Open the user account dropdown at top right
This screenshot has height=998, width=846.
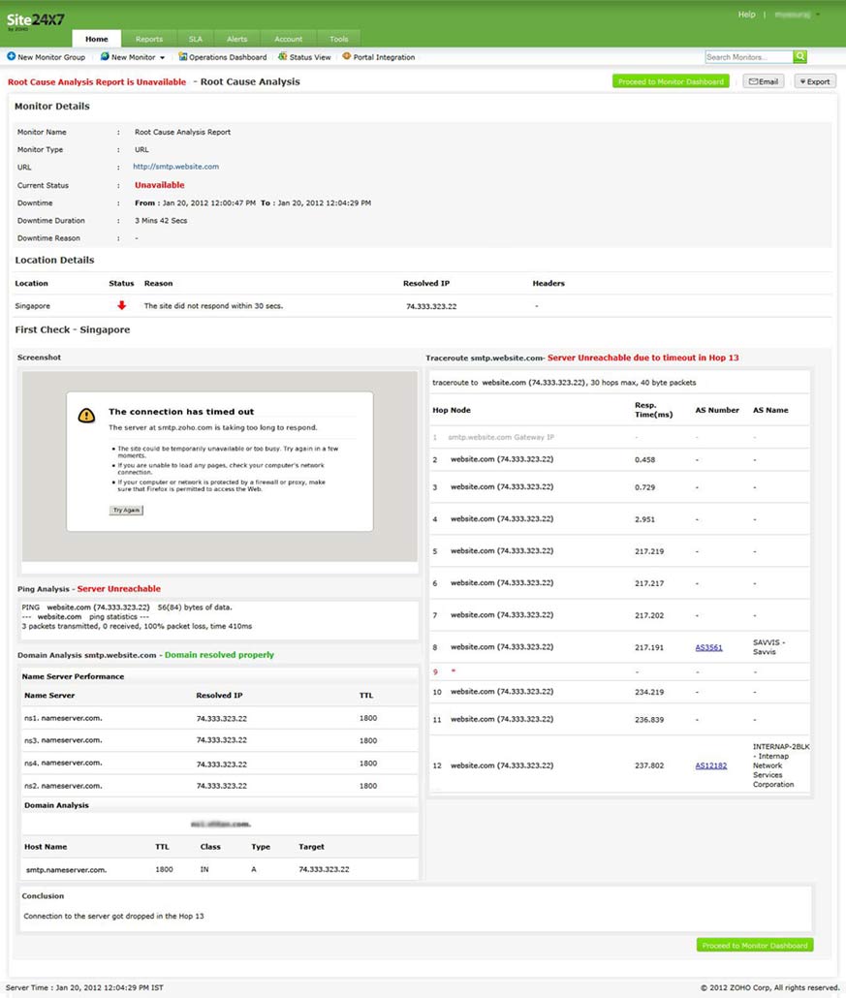tap(818, 16)
